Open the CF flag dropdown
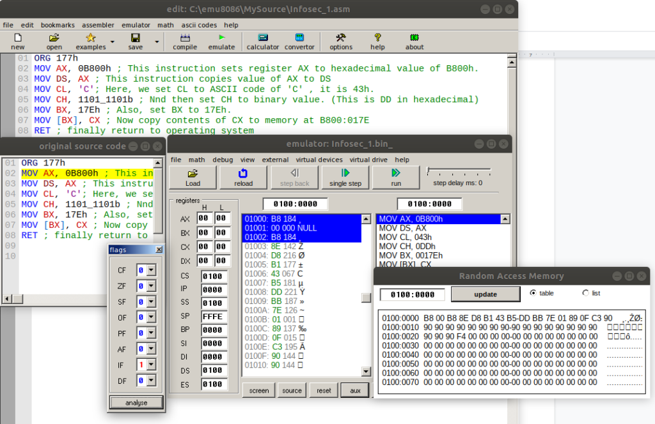This screenshot has width=655, height=424. click(151, 270)
